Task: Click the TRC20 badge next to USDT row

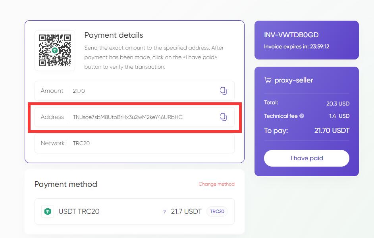Action: (x=217, y=211)
